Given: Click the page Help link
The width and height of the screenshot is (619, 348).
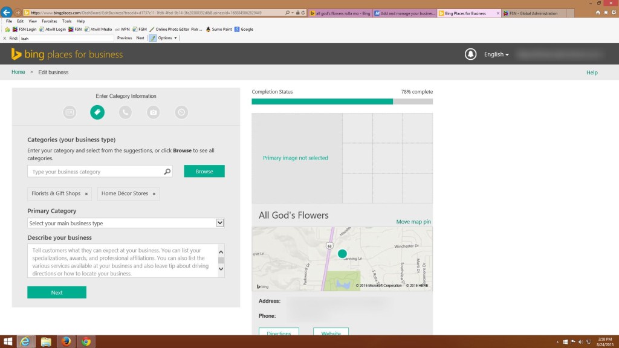Looking at the screenshot, I should coord(592,72).
